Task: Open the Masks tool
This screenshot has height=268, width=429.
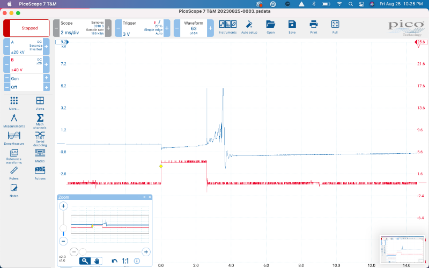Action: (x=40, y=155)
